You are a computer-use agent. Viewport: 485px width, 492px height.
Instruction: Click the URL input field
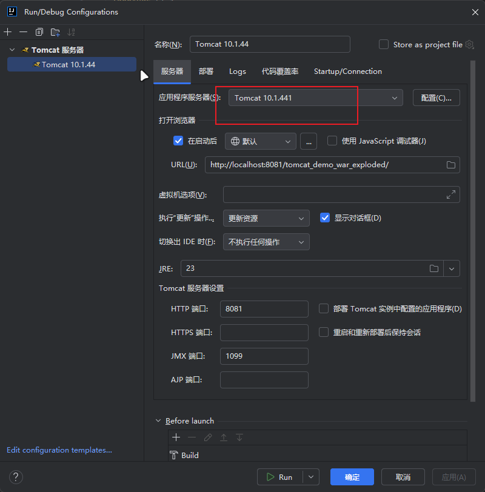click(332, 165)
